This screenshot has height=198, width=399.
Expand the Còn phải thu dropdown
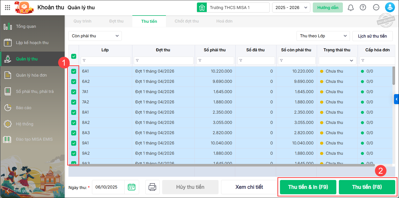[x=95, y=36]
